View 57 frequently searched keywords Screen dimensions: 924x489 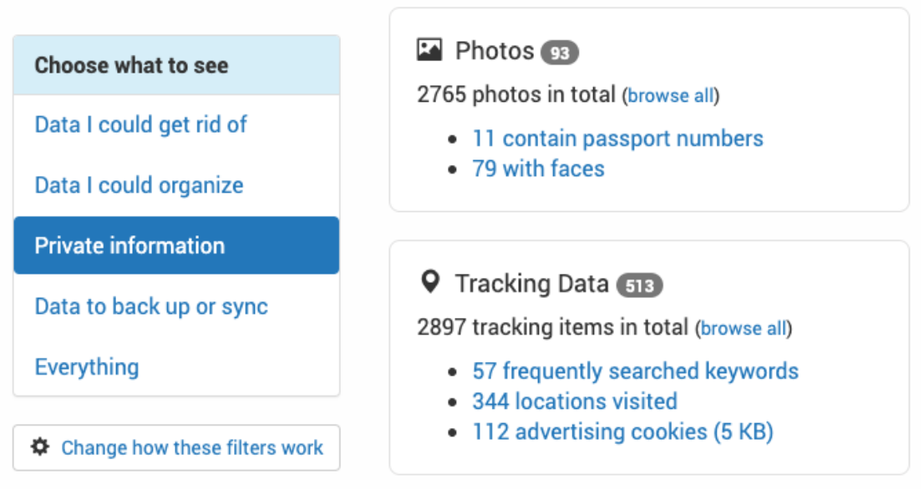(x=635, y=371)
